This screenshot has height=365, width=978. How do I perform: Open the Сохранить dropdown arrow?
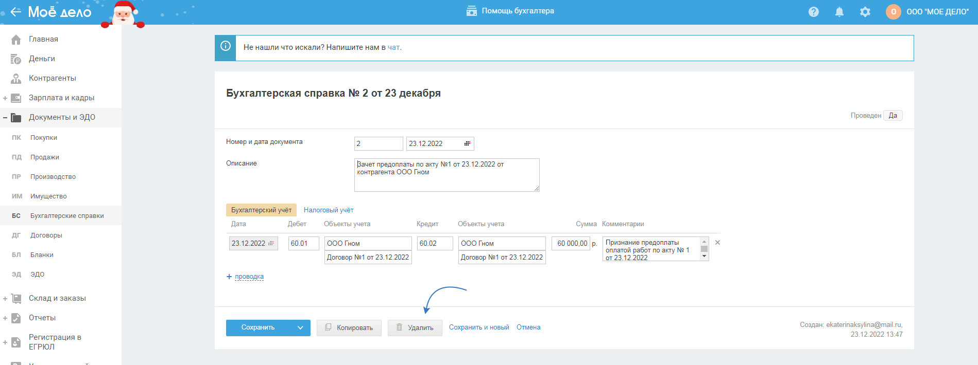click(x=300, y=327)
